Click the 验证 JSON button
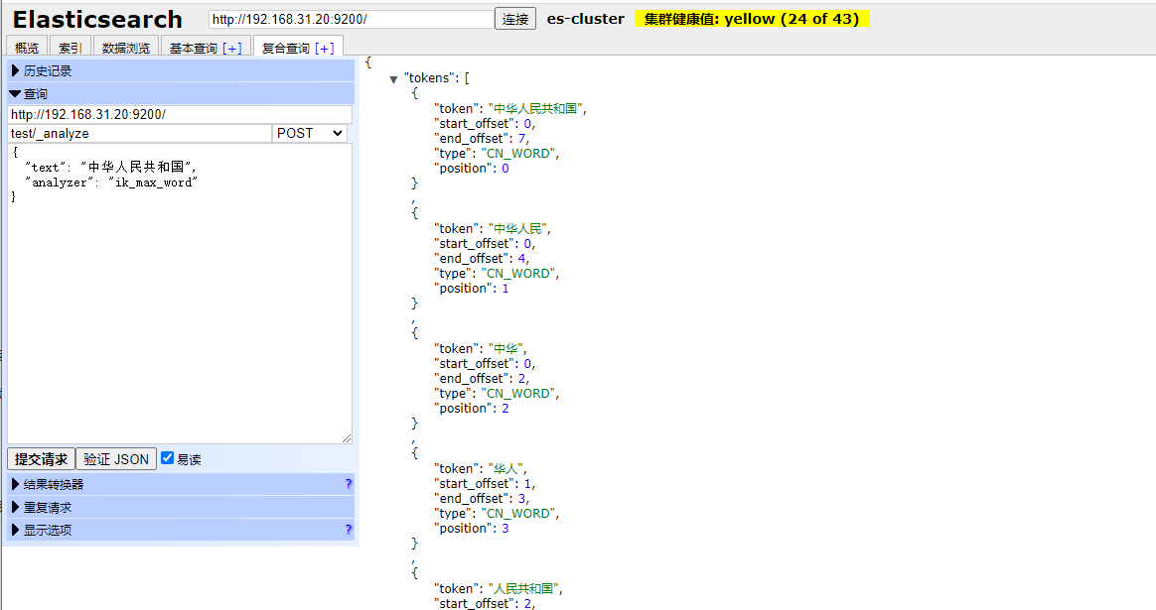 point(116,459)
